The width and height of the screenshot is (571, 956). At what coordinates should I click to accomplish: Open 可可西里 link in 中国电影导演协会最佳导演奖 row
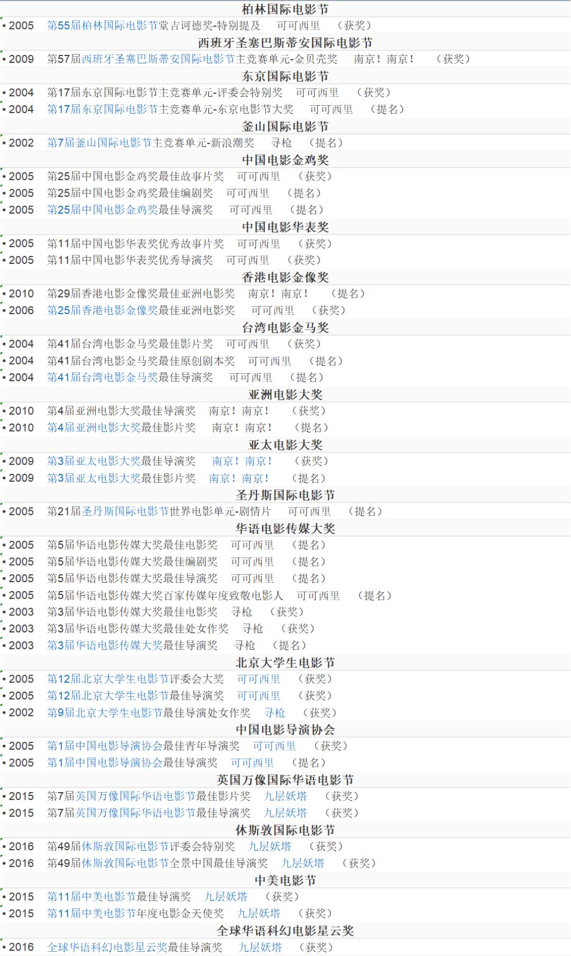[253, 763]
